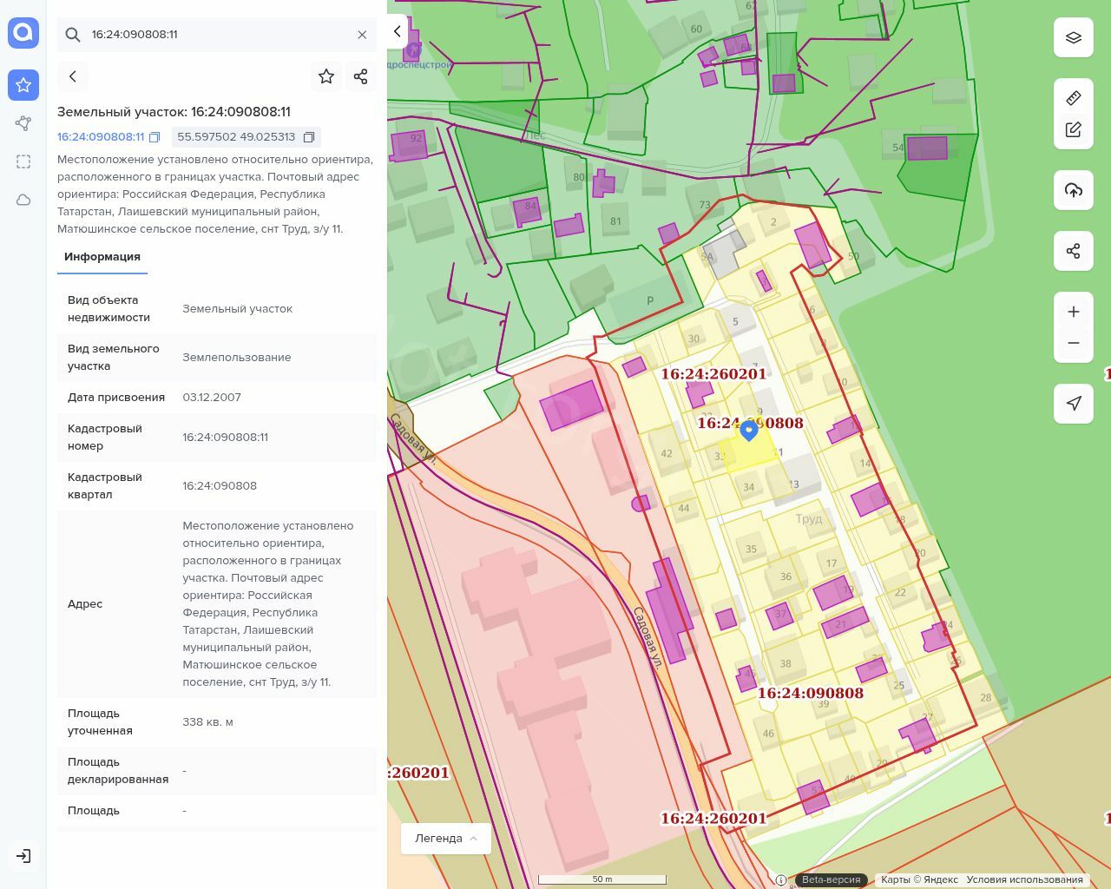Collapse the left information panel
The image size is (1111, 889).
point(398,31)
